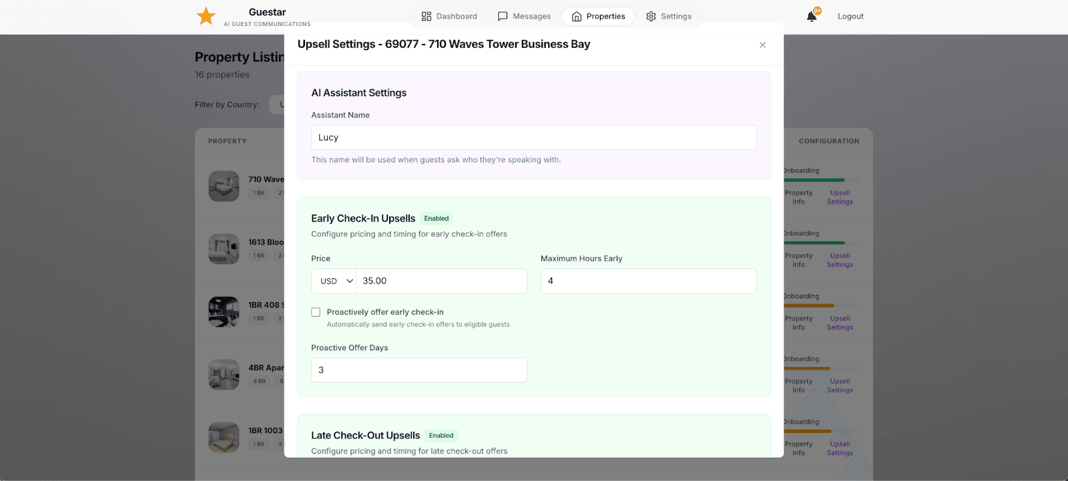The width and height of the screenshot is (1068, 481).
Task: Click the Messages chat bubble icon
Action: pyautogui.click(x=502, y=16)
